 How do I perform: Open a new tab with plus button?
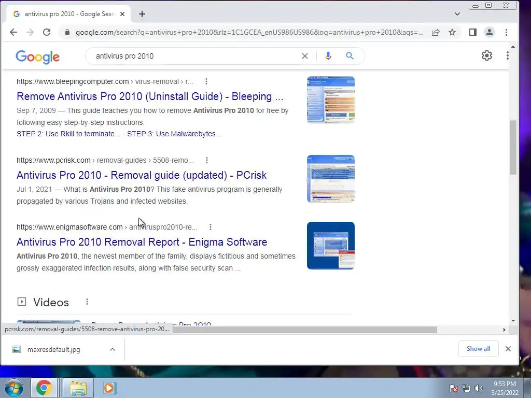[142, 14]
